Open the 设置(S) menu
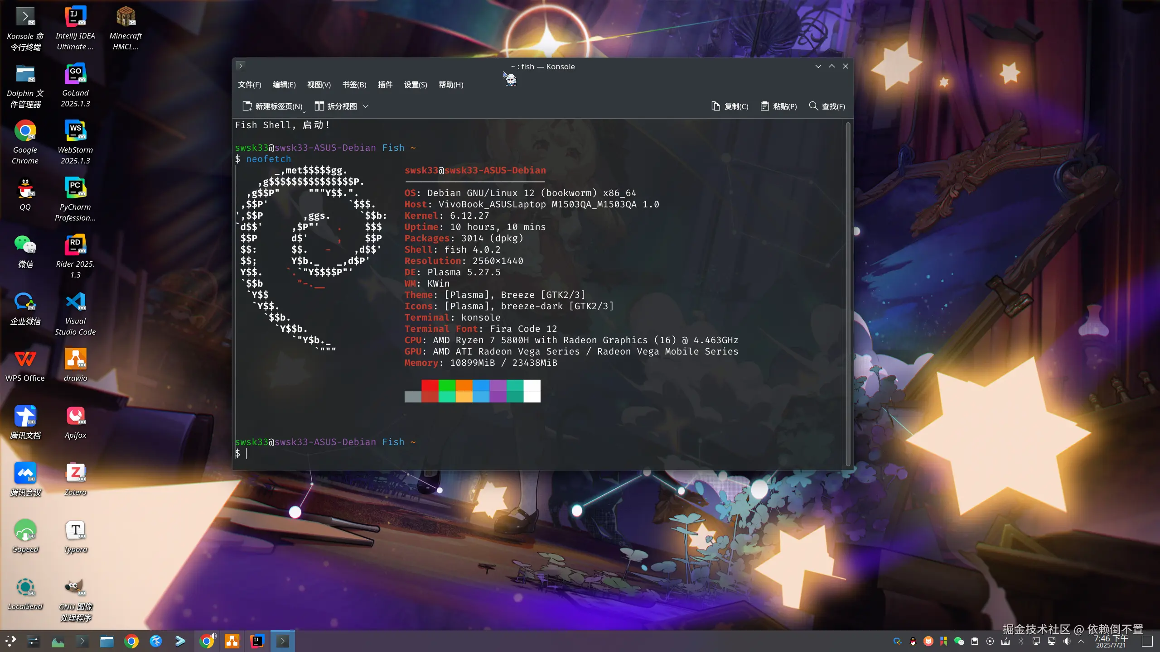Image resolution: width=1160 pixels, height=652 pixels. point(415,85)
